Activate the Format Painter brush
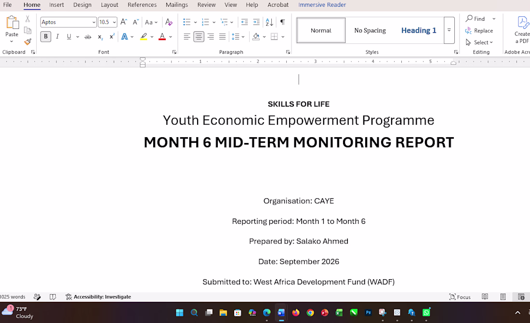Screen dimensions: 530x323 pos(28,42)
